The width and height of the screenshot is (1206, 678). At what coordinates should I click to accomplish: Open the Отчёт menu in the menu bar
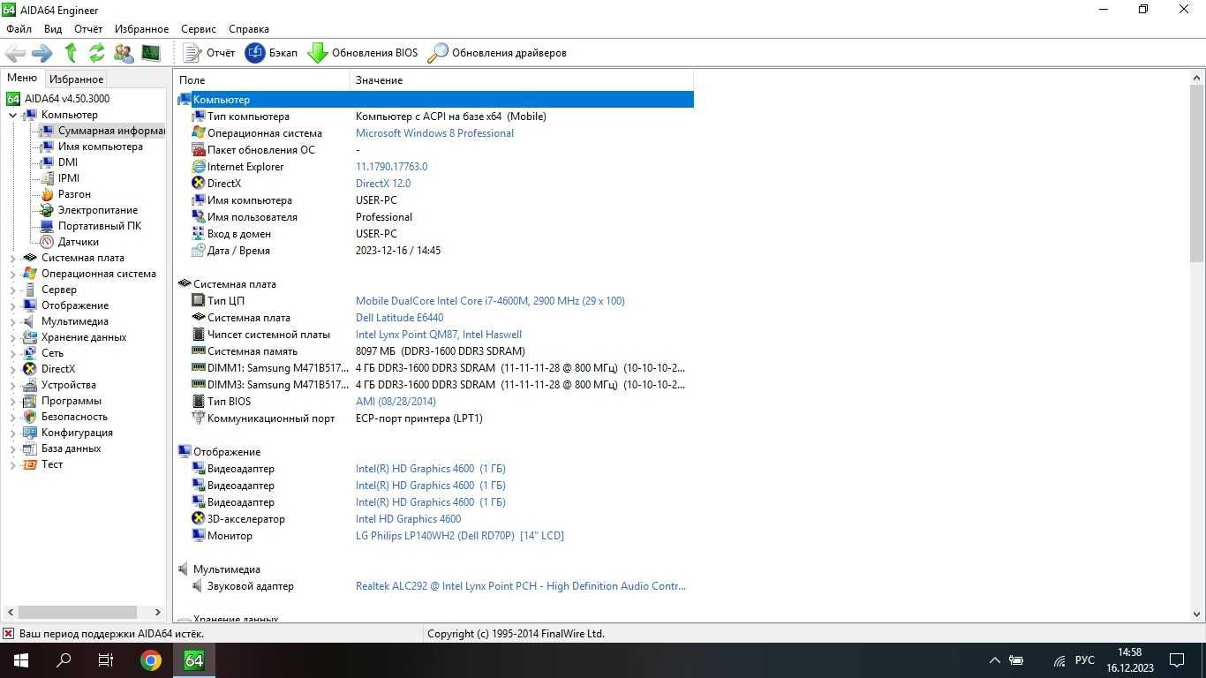pyautogui.click(x=88, y=29)
